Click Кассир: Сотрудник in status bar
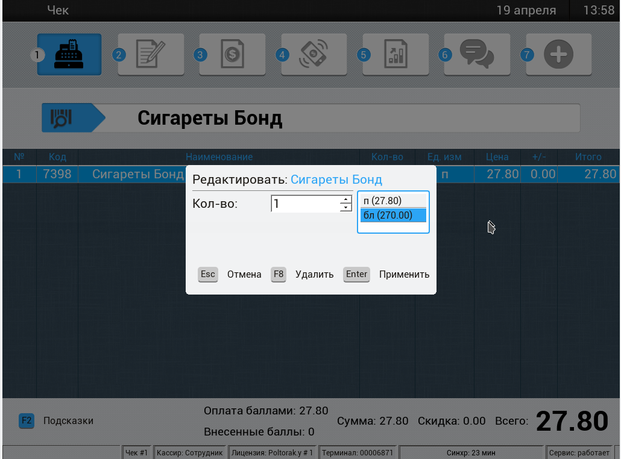 [x=190, y=452]
